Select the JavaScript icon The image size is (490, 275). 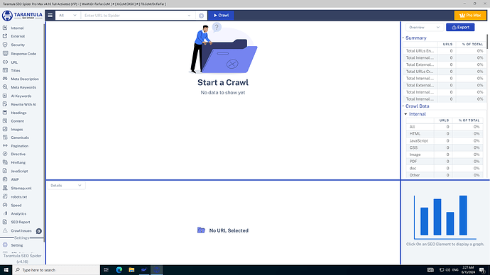pos(5,171)
